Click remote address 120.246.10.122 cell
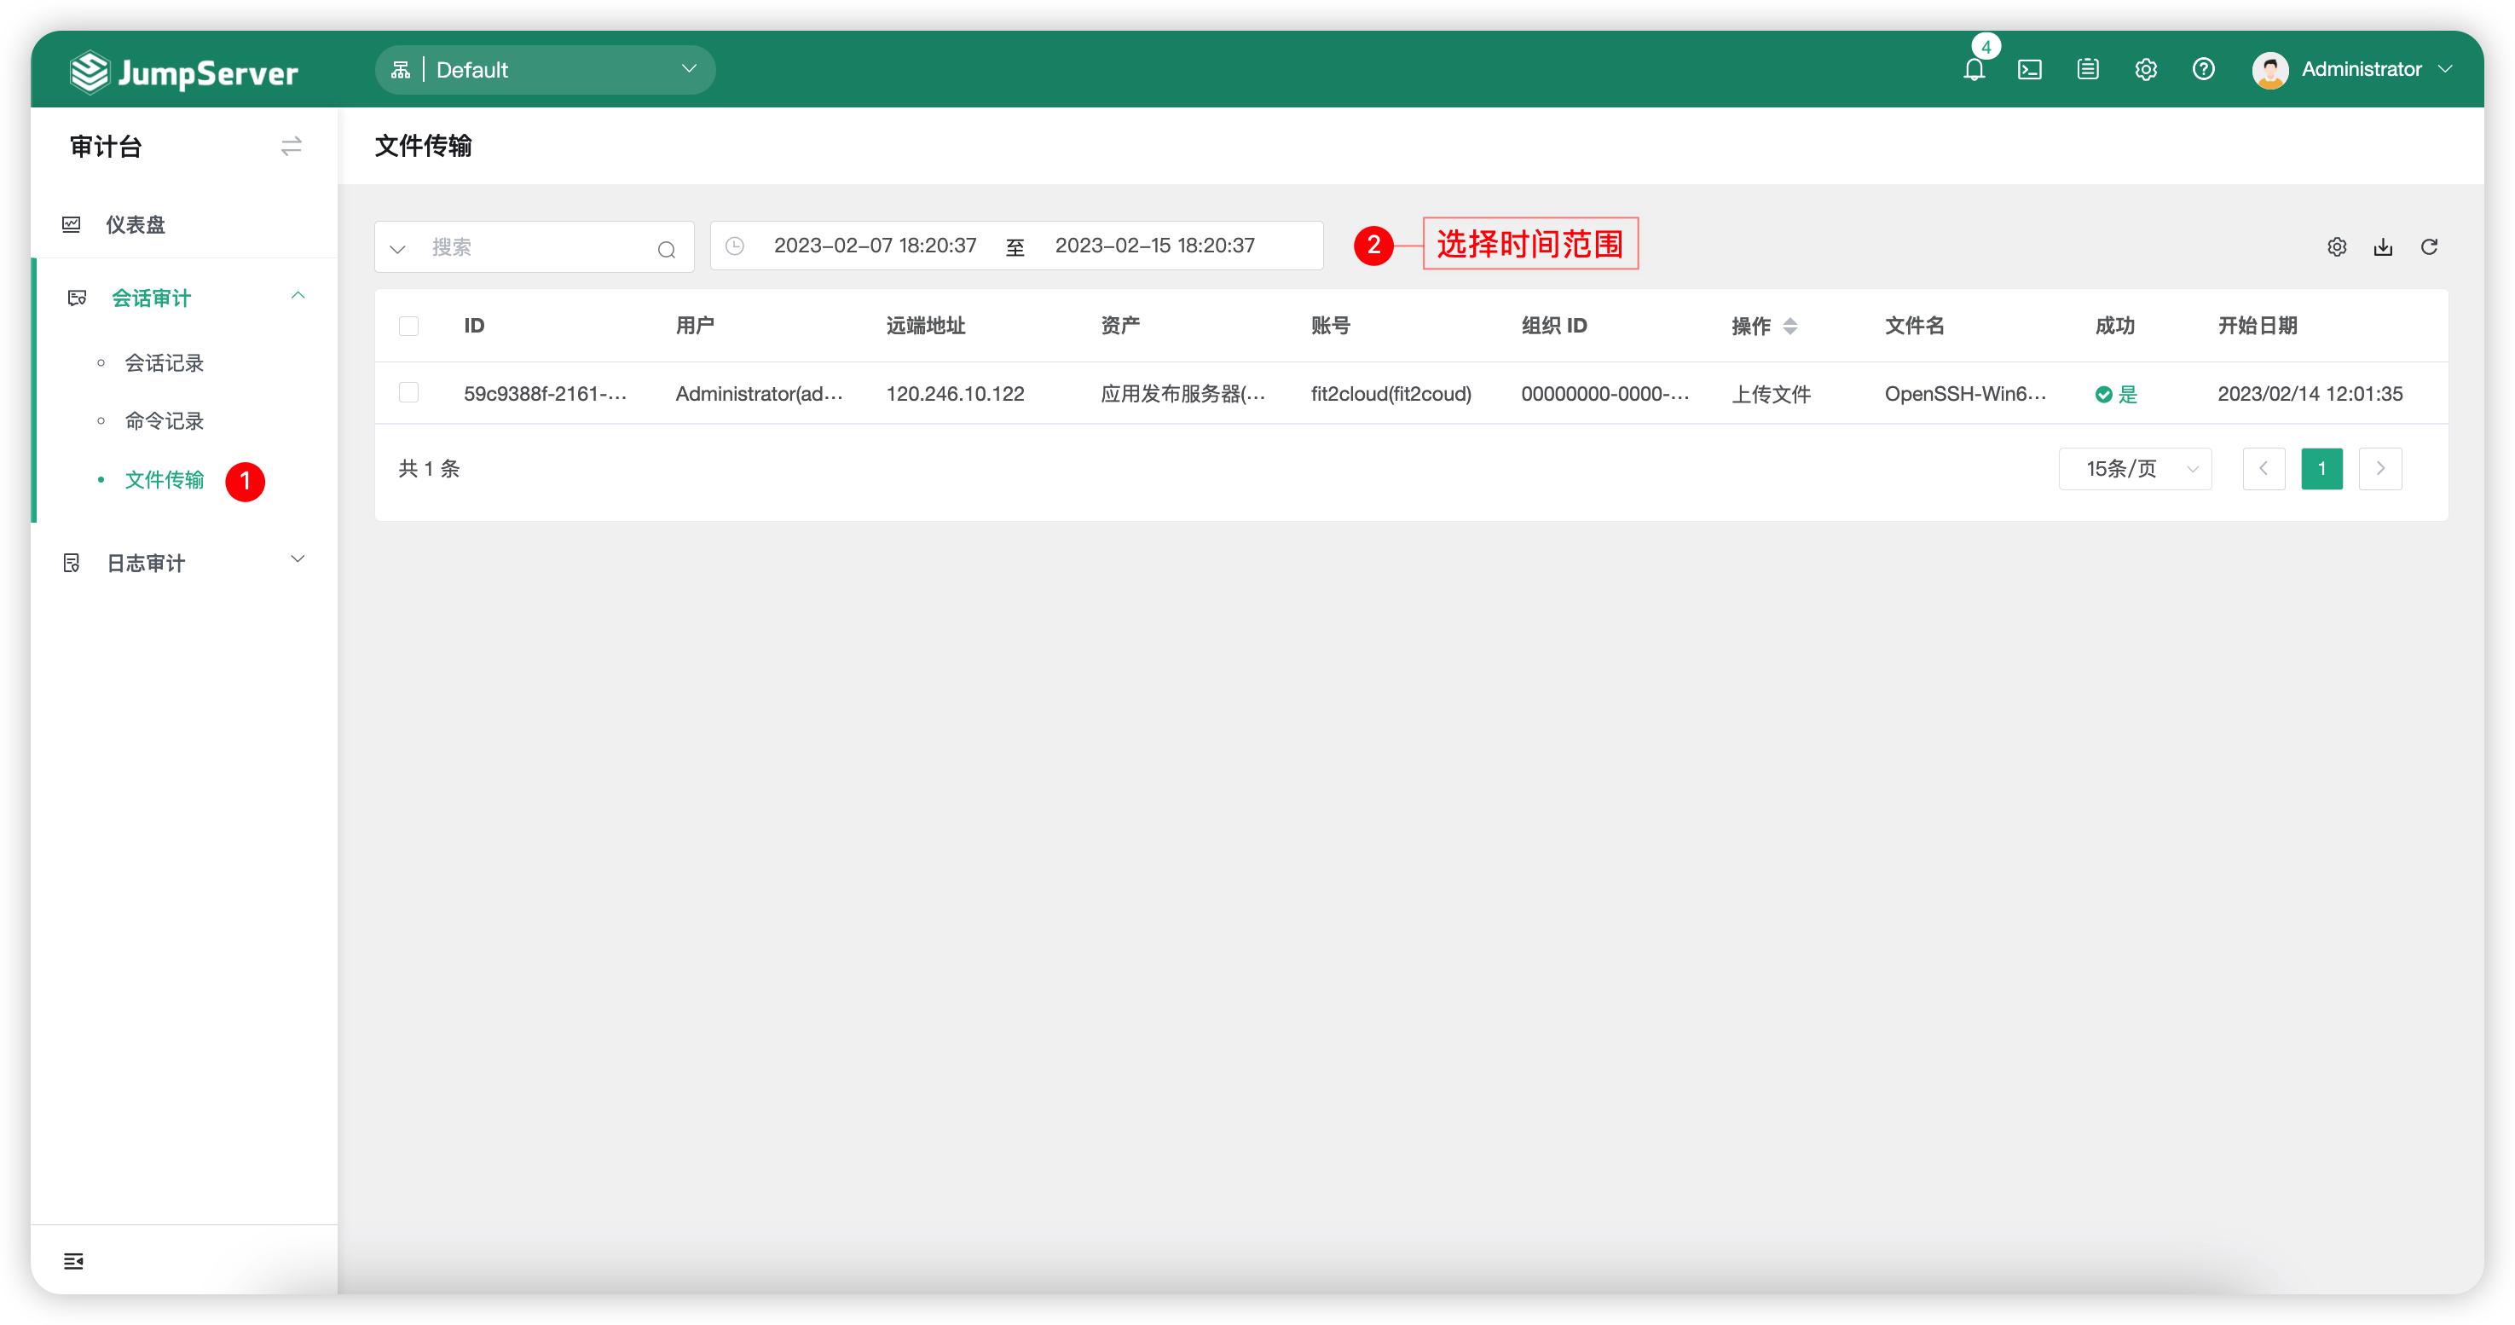This screenshot has height=1325, width=2515. click(x=955, y=394)
